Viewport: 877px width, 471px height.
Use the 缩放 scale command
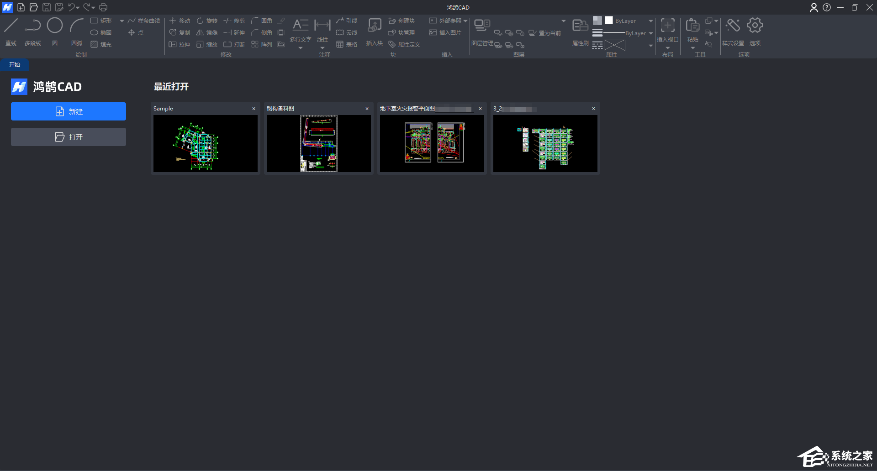pyautogui.click(x=207, y=45)
